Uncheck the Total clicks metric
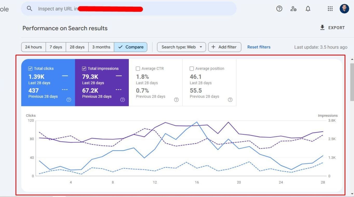The height and width of the screenshot is (197, 354). [x=30, y=68]
